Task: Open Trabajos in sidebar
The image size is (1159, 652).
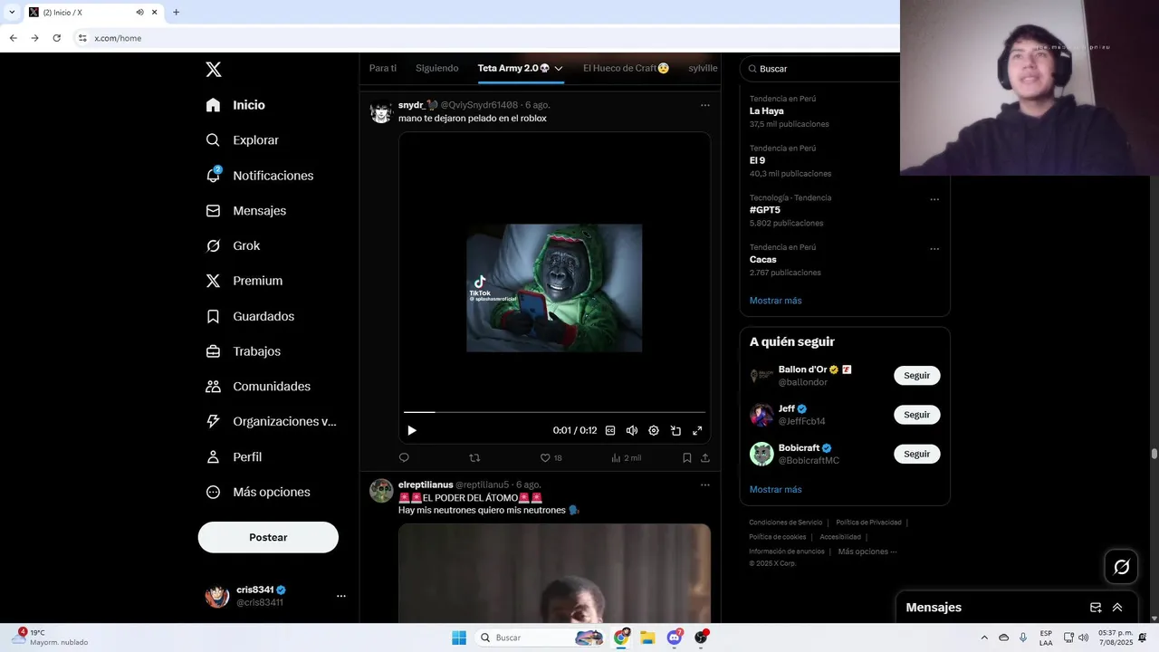Action: [243, 351]
